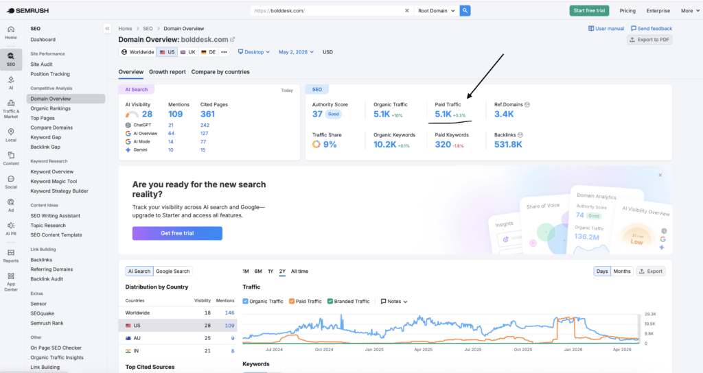Select Google Search distribution toggle
Image resolution: width=703 pixels, height=373 pixels.
[172, 272]
